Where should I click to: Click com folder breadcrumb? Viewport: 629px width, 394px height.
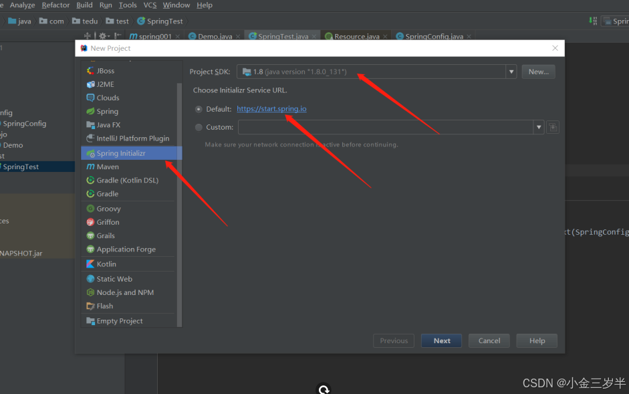pyautogui.click(x=51, y=21)
